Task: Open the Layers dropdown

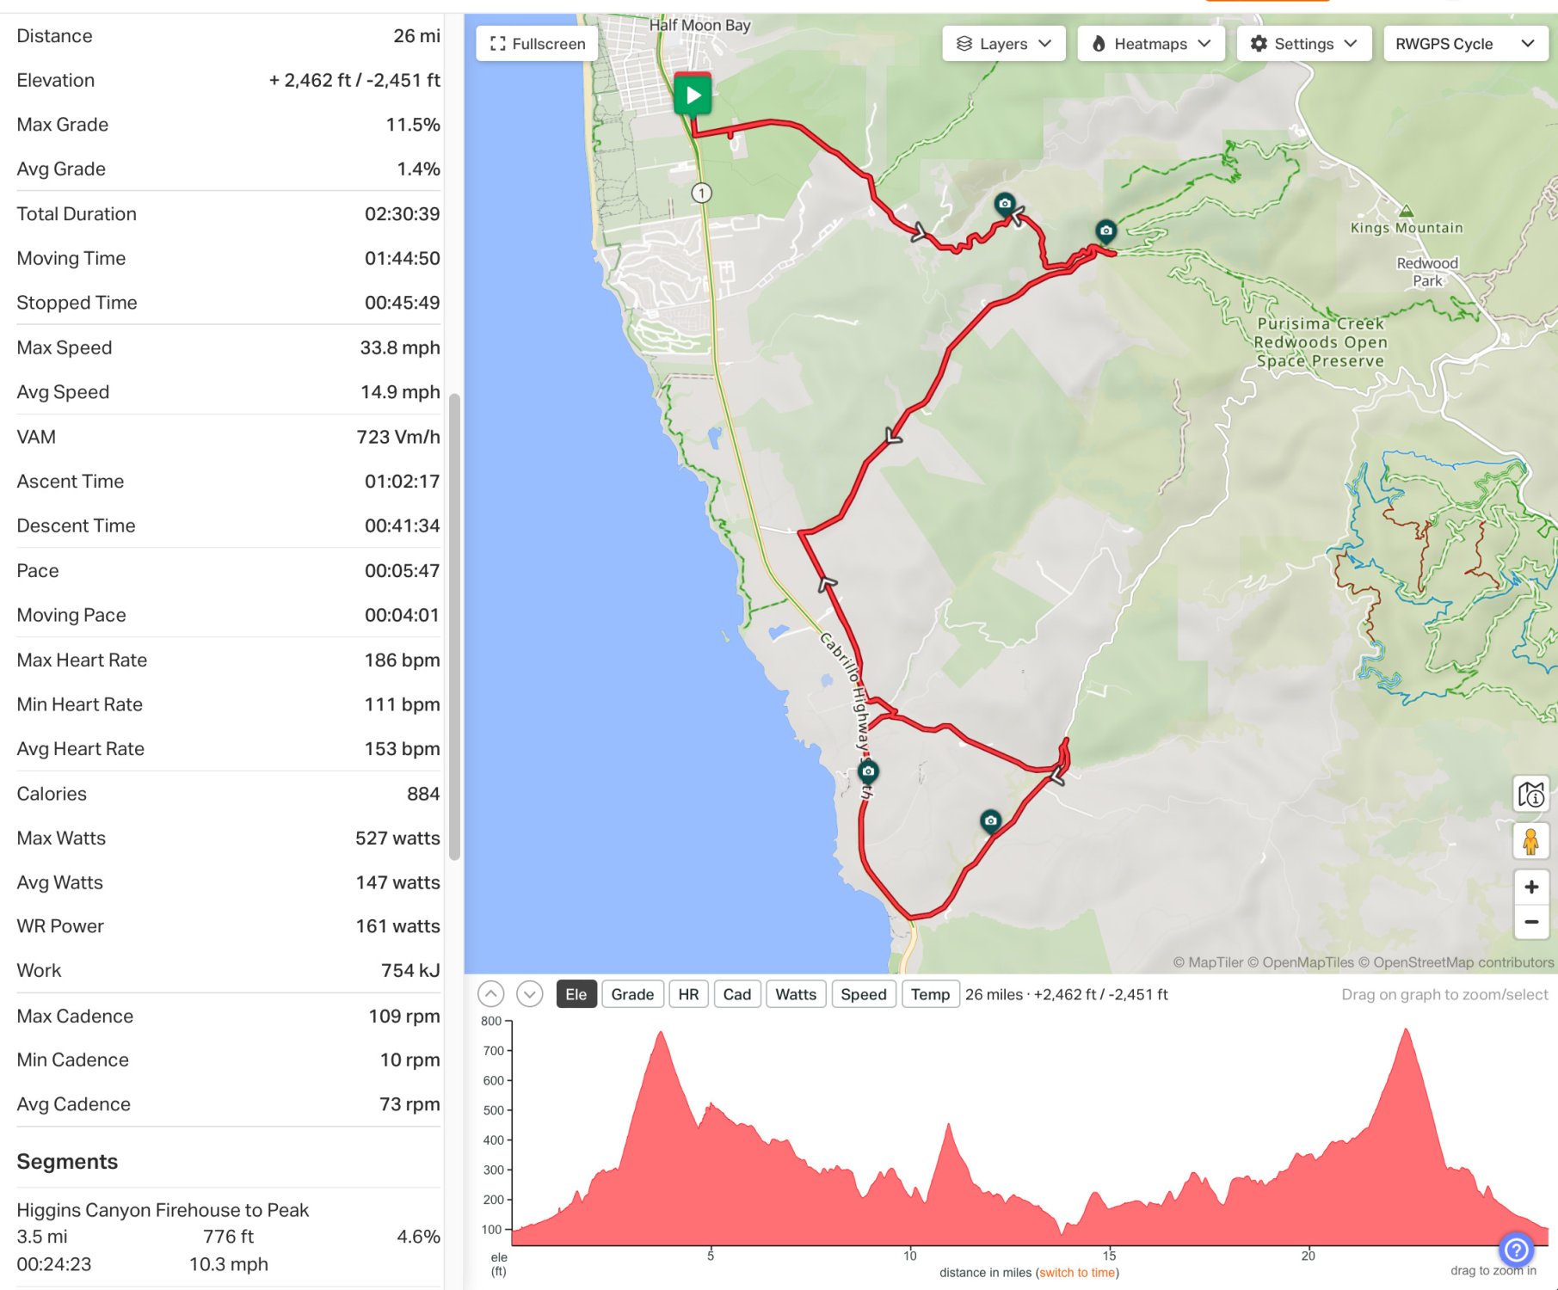Action: (1003, 44)
